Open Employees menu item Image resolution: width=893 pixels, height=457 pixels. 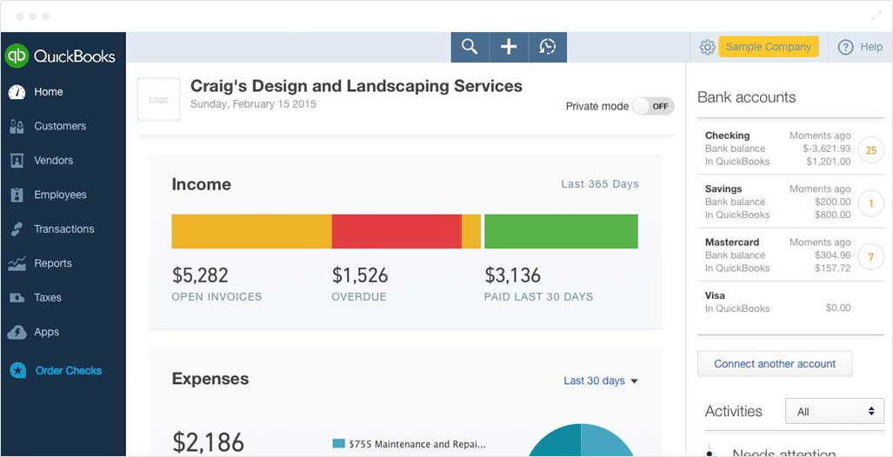coord(60,195)
